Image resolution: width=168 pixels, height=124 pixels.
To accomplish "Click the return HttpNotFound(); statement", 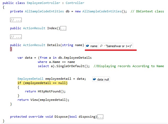I will [45, 91].
